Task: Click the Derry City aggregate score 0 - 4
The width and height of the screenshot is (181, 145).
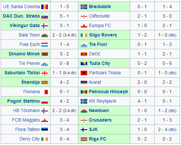Action: pyautogui.click(x=64, y=139)
